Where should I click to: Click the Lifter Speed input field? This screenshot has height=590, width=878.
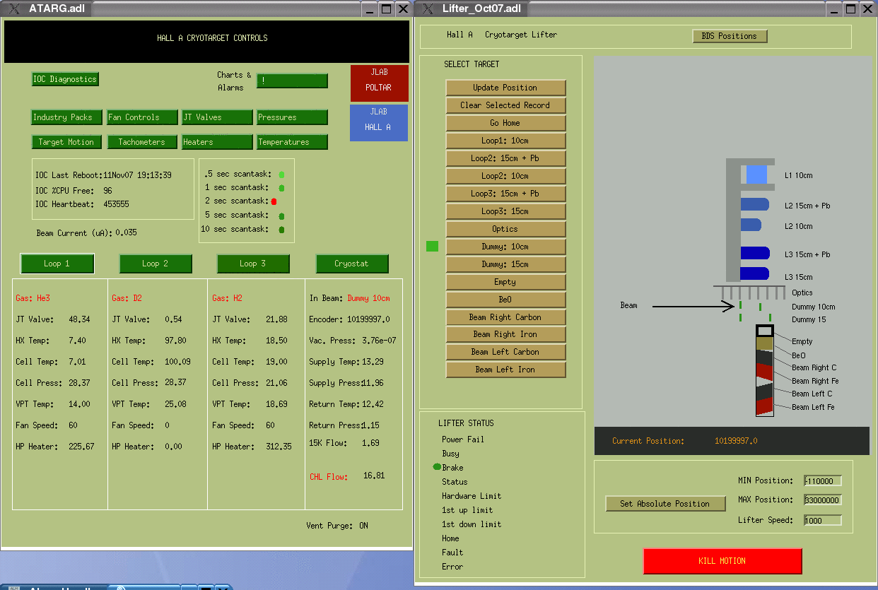823,521
